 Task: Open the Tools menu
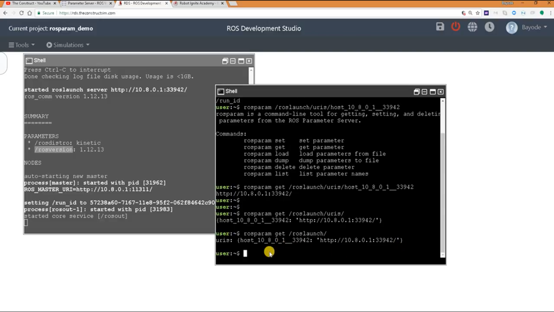(x=22, y=45)
